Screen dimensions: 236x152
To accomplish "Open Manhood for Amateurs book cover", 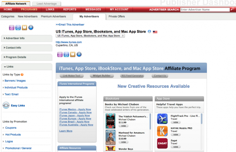I will pos(110,137).
